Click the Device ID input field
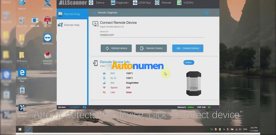This screenshot has width=276, height=135. click(152, 35)
